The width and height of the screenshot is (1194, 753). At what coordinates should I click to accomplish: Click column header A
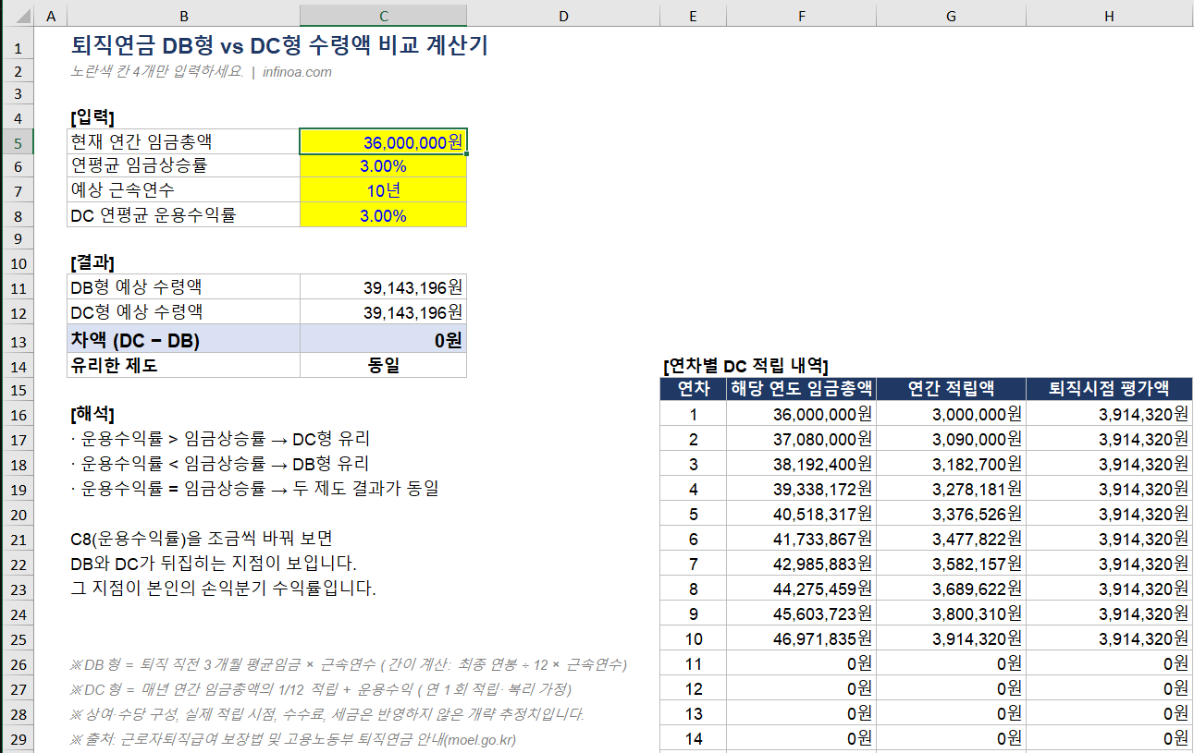pos(50,16)
